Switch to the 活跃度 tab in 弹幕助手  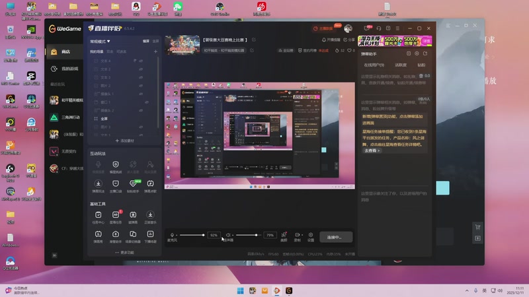pos(401,65)
